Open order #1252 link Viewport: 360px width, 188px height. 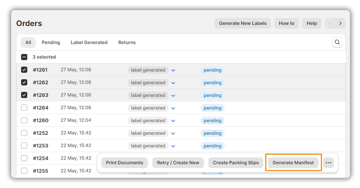(x=41, y=133)
